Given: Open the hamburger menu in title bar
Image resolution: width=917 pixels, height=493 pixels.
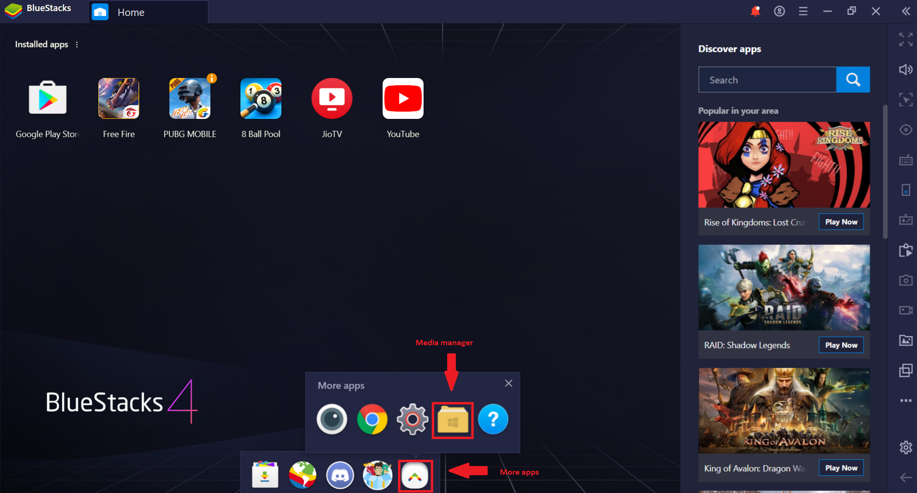Looking at the screenshot, I should [x=803, y=11].
